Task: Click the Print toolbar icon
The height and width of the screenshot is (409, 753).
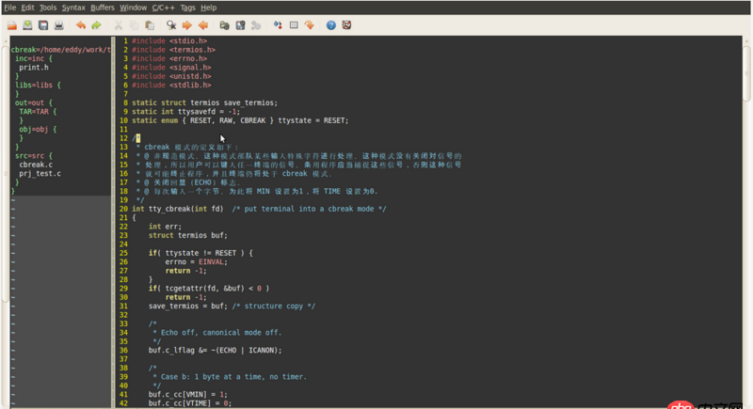Action: 58,25
